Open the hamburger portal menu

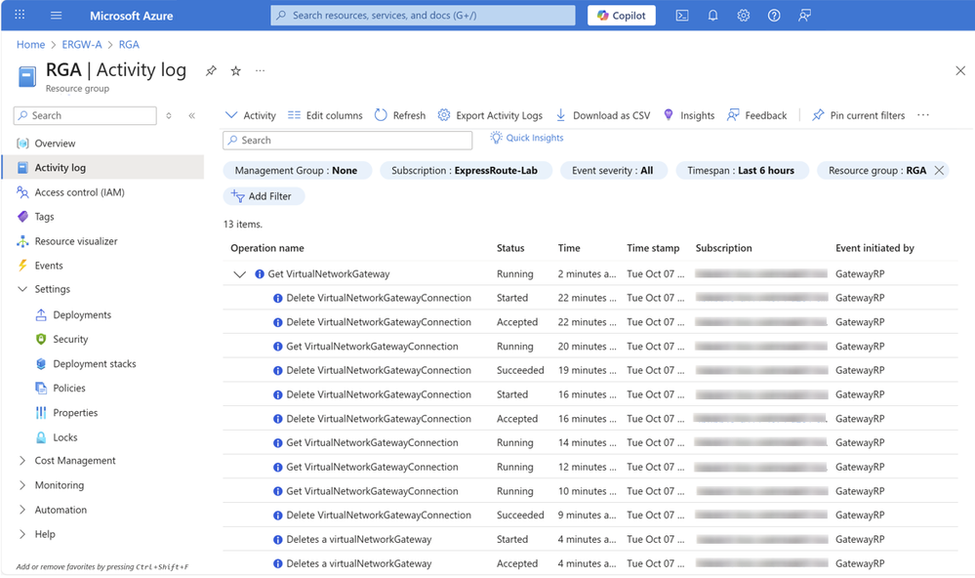[56, 15]
